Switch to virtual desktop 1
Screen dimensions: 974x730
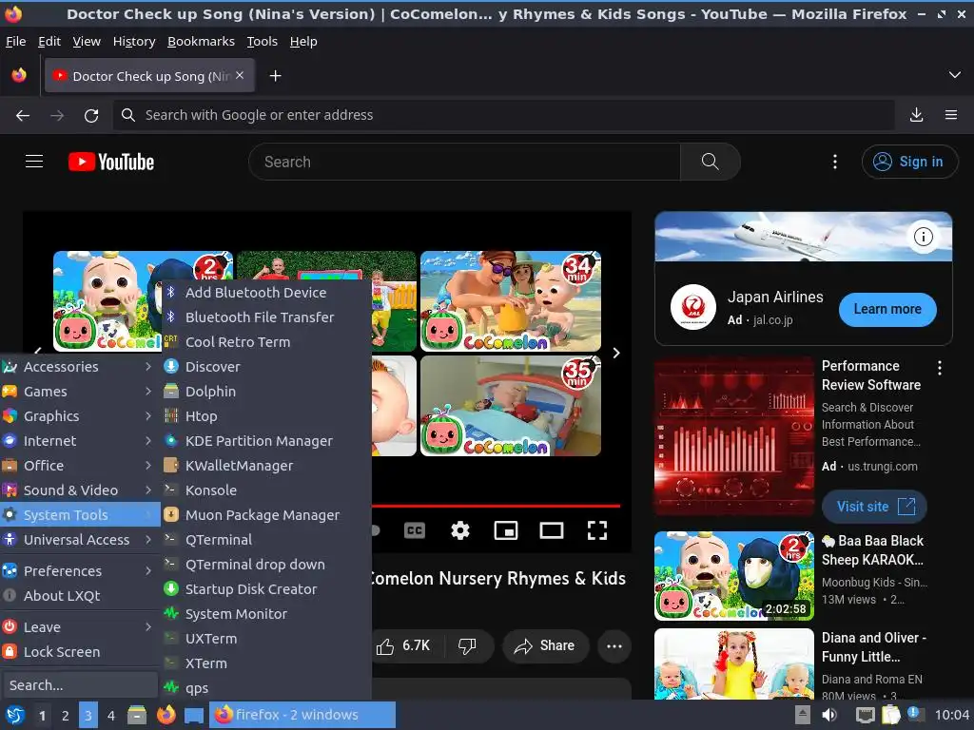tap(42, 716)
